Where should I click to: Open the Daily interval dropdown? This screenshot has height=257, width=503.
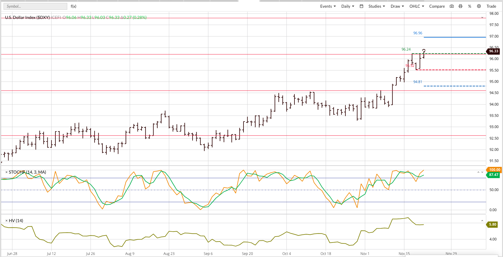tap(347, 6)
